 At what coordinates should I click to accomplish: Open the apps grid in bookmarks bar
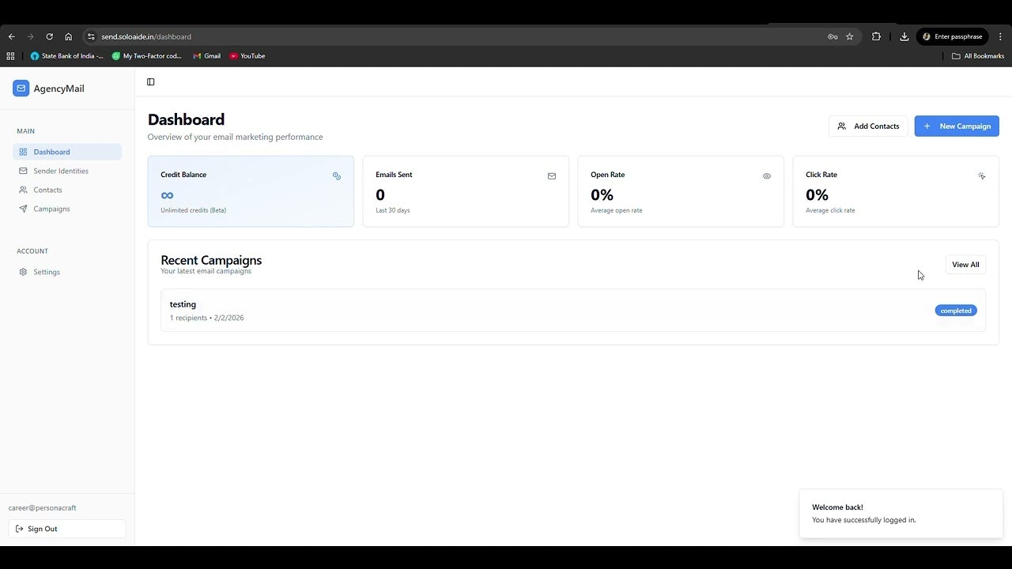[x=10, y=56]
